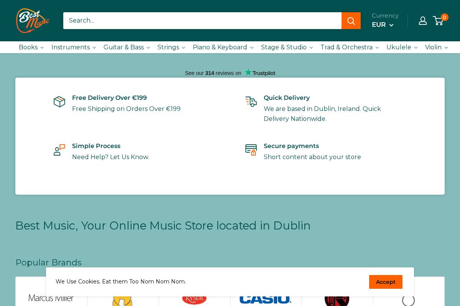The height and width of the screenshot is (306, 460).
Task: View the shopping cart icon
Action: tap(438, 21)
